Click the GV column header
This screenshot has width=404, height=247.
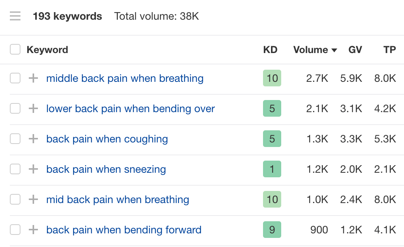pyautogui.click(x=355, y=50)
